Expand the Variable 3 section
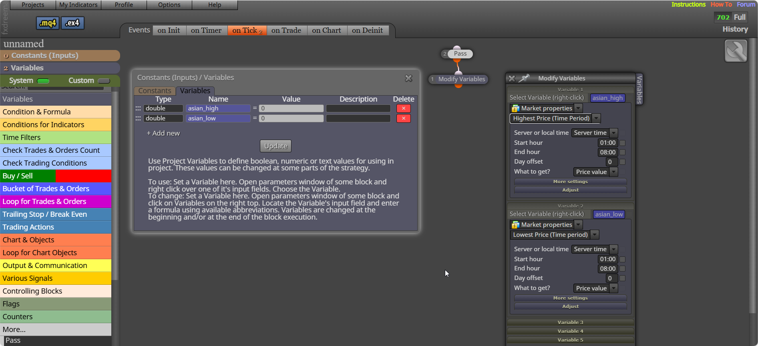758x346 pixels. [x=570, y=322]
